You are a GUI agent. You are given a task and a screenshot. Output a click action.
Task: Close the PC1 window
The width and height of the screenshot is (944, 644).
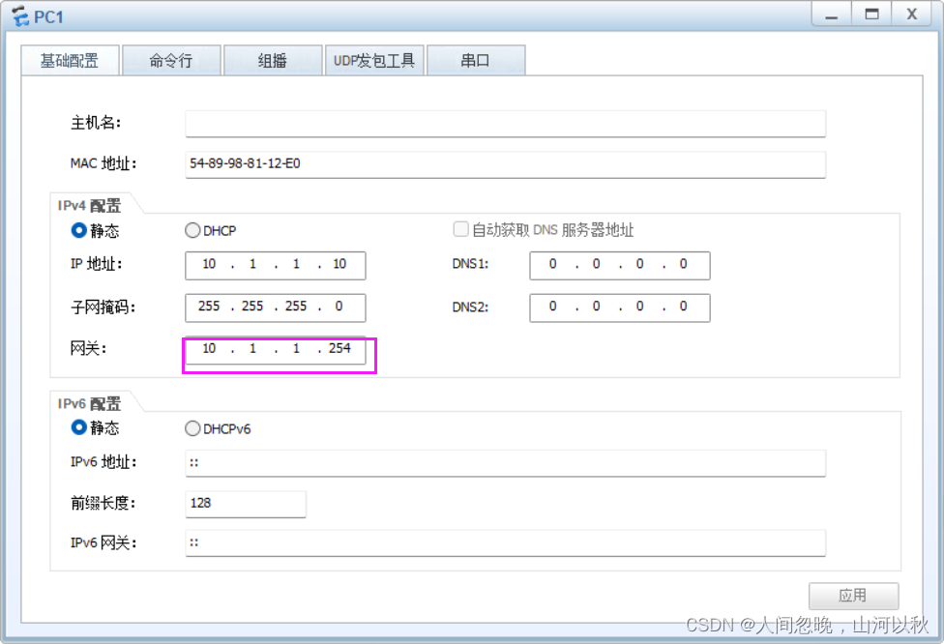[912, 15]
